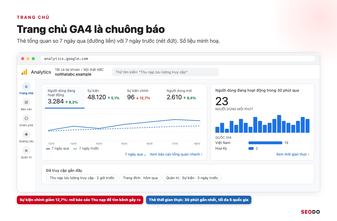Open Xem thời gian thực link
337x221 pixels.
coord(293,154)
